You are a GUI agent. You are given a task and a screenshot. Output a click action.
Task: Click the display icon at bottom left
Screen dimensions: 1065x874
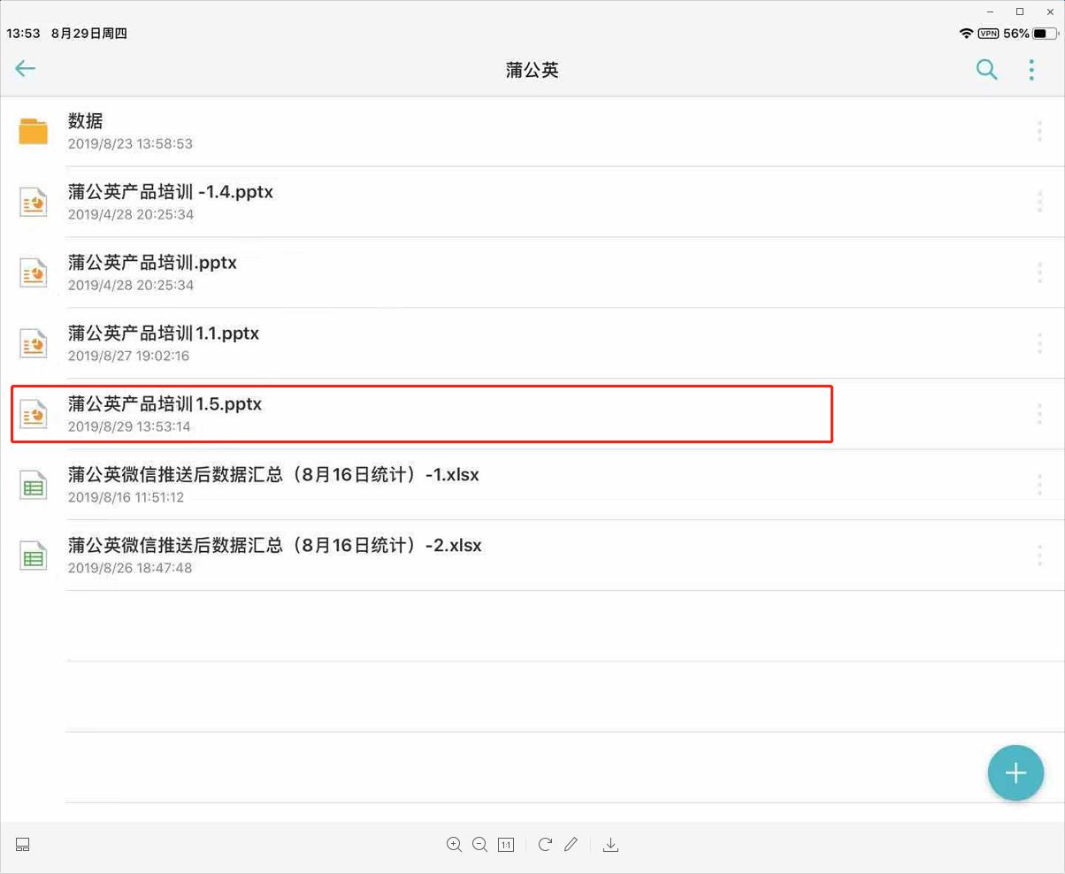22,845
